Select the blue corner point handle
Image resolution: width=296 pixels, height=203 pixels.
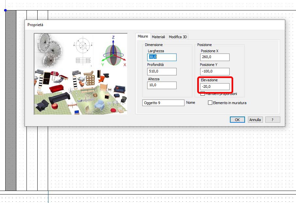(6, 10)
